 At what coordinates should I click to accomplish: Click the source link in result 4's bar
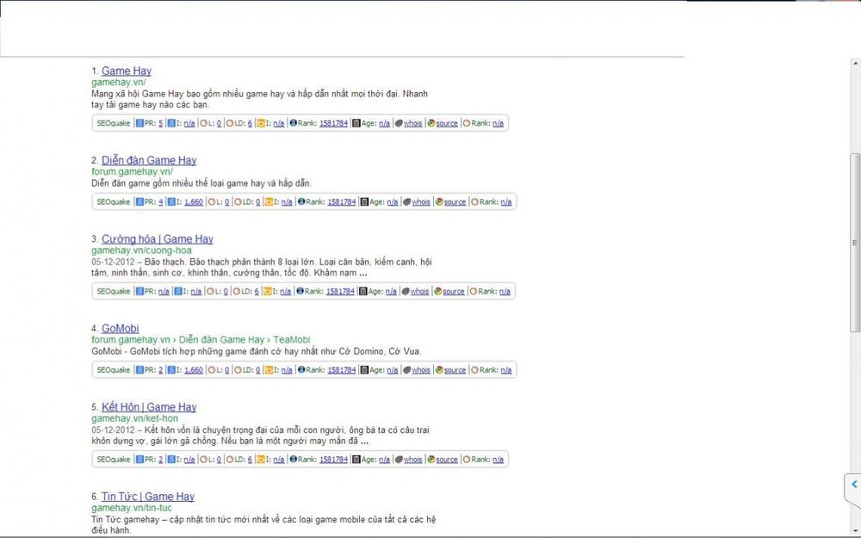455,370
